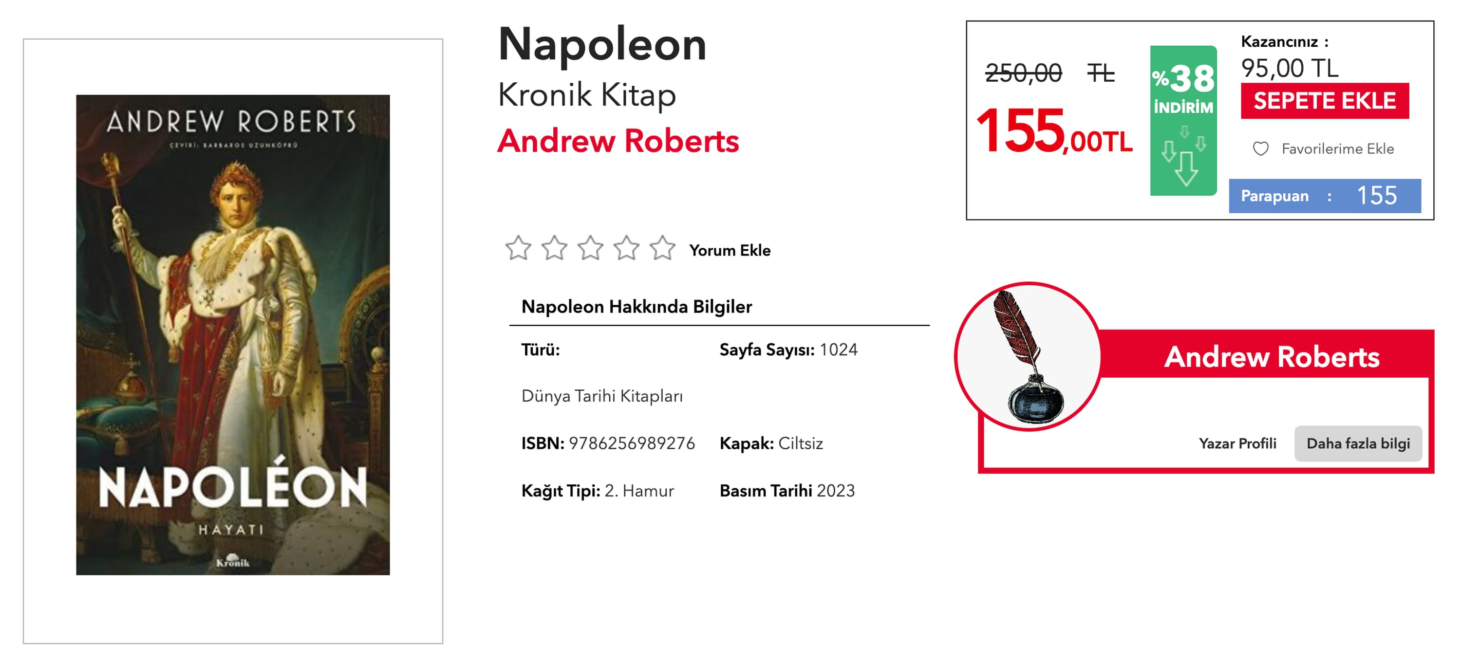Click the first rating star
The height and width of the screenshot is (664, 1461).
click(x=518, y=248)
